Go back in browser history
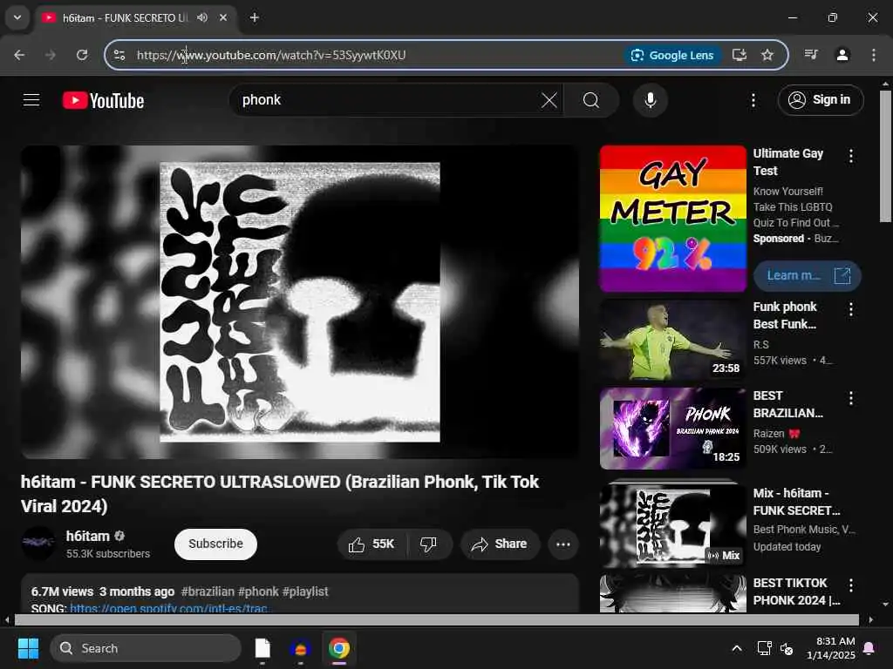Viewport: 893px width, 669px height. [19, 55]
